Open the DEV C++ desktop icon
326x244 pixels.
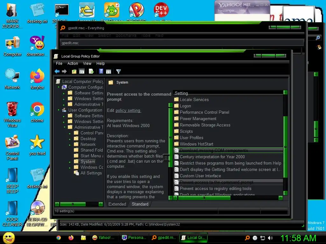pyautogui.click(x=161, y=12)
